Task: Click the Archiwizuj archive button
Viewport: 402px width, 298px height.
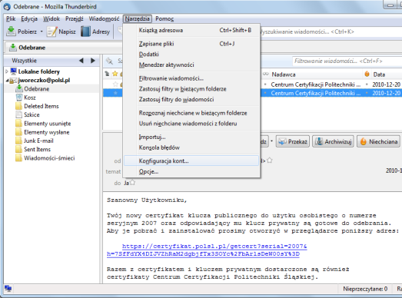Action: point(333,141)
